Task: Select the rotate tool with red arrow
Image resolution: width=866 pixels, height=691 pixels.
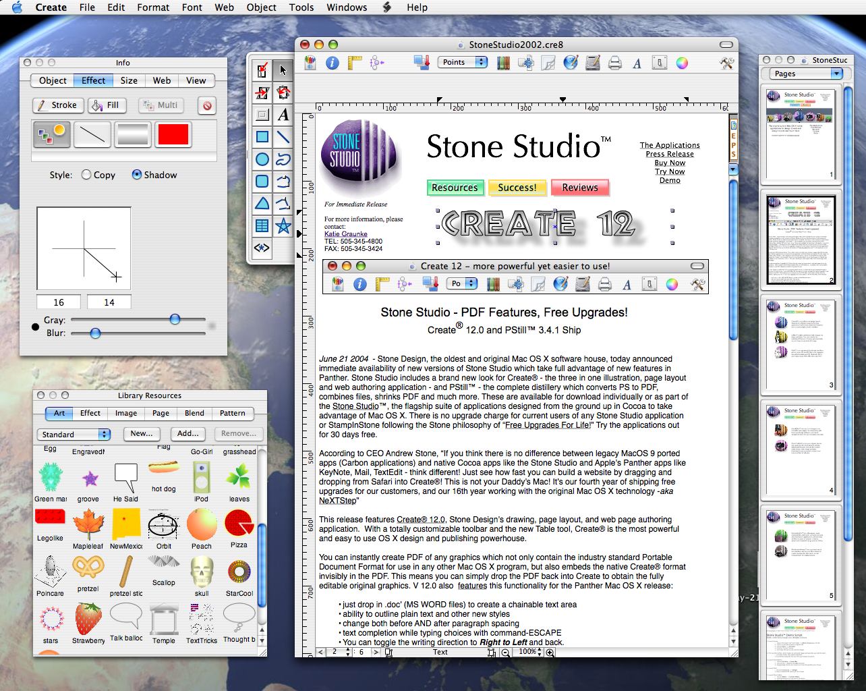Action: point(283,92)
